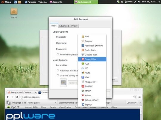This screenshot has width=161, height=120.
Task: Pick the MXit protocol icon
Action: tap(83, 77)
